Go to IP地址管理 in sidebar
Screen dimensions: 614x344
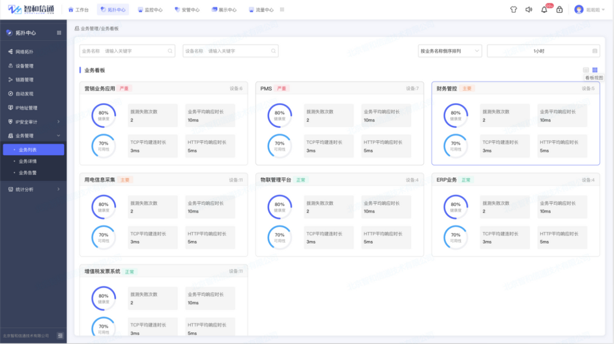coord(33,108)
